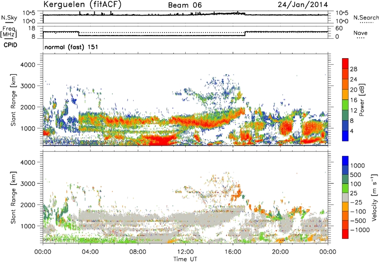Click the '-1000' velocity colorbar label

pos(360,230)
